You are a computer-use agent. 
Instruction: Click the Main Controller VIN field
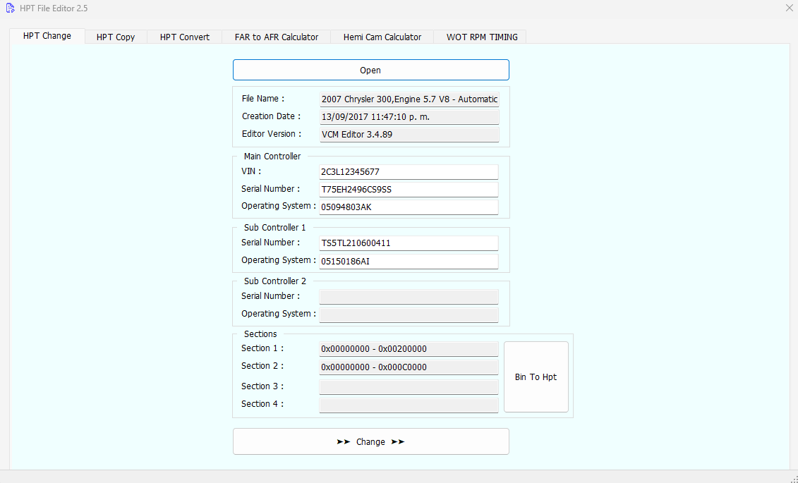point(409,172)
